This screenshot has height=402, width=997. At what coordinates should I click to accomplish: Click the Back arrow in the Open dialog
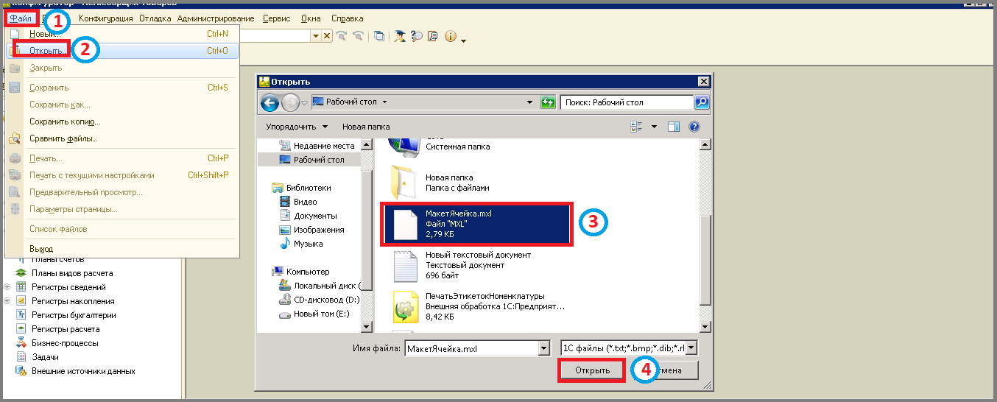click(270, 102)
